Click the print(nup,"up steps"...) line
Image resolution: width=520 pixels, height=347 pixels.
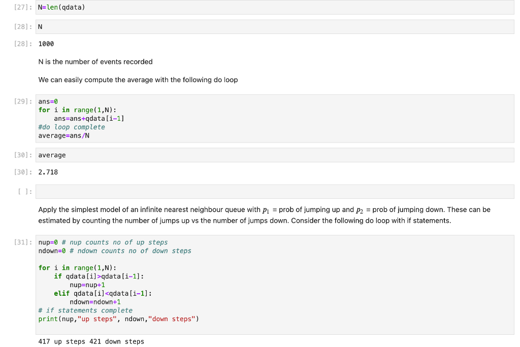[x=118, y=319]
